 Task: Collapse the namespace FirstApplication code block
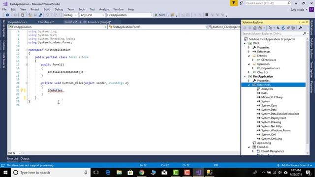point(27,50)
